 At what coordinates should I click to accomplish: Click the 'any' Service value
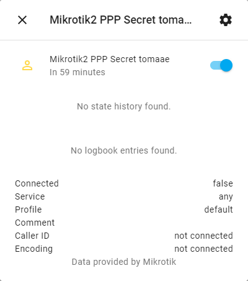coord(226,197)
